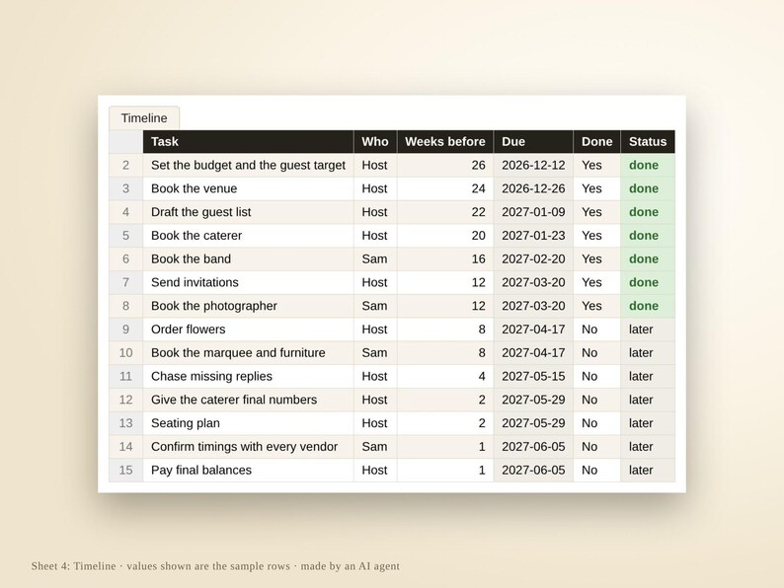784x588 pixels.
Task: Click the 'Draft the guest list' cell
Action: [248, 212]
